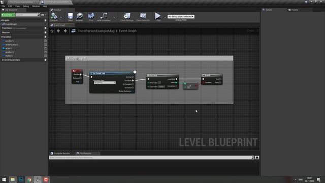The height and width of the screenshot is (183, 325).
Task: Toggle visibility of the worker2 variable
Action: pos(45,52)
